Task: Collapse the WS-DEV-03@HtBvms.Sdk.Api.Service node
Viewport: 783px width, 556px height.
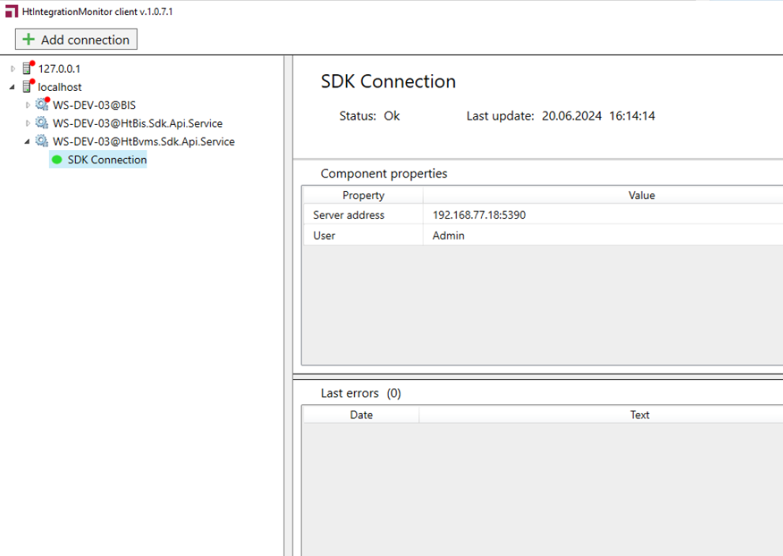Action: pyautogui.click(x=28, y=142)
